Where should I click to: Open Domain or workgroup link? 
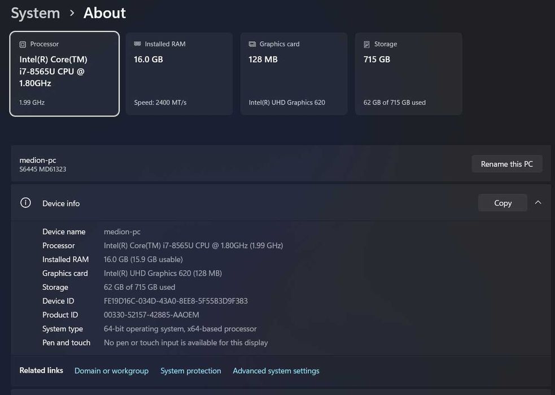[x=111, y=371]
